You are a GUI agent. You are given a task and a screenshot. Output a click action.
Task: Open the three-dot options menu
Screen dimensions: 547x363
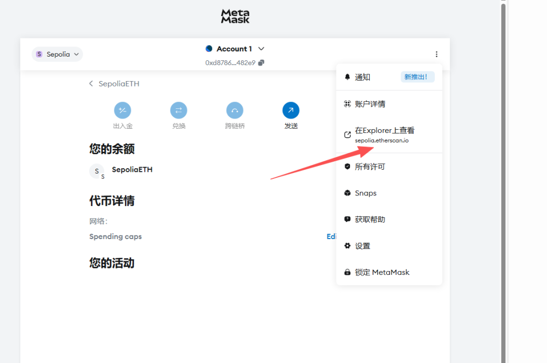pyautogui.click(x=436, y=54)
